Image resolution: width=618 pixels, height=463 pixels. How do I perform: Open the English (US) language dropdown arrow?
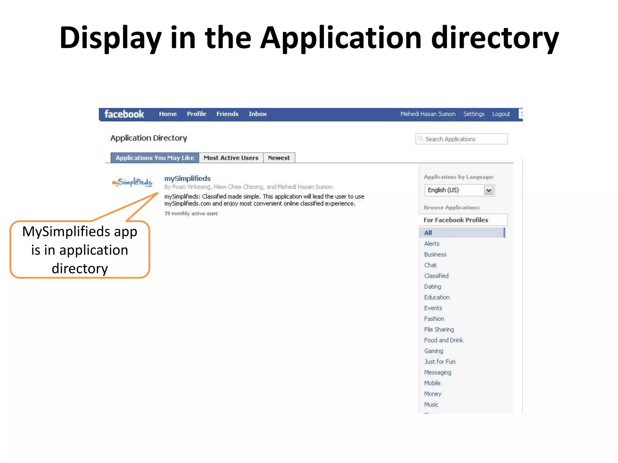pyautogui.click(x=489, y=190)
